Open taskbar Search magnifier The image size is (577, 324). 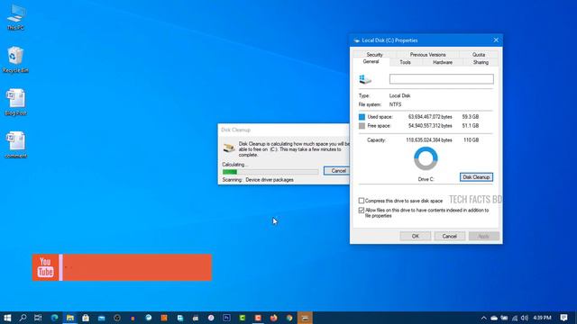(x=23, y=318)
